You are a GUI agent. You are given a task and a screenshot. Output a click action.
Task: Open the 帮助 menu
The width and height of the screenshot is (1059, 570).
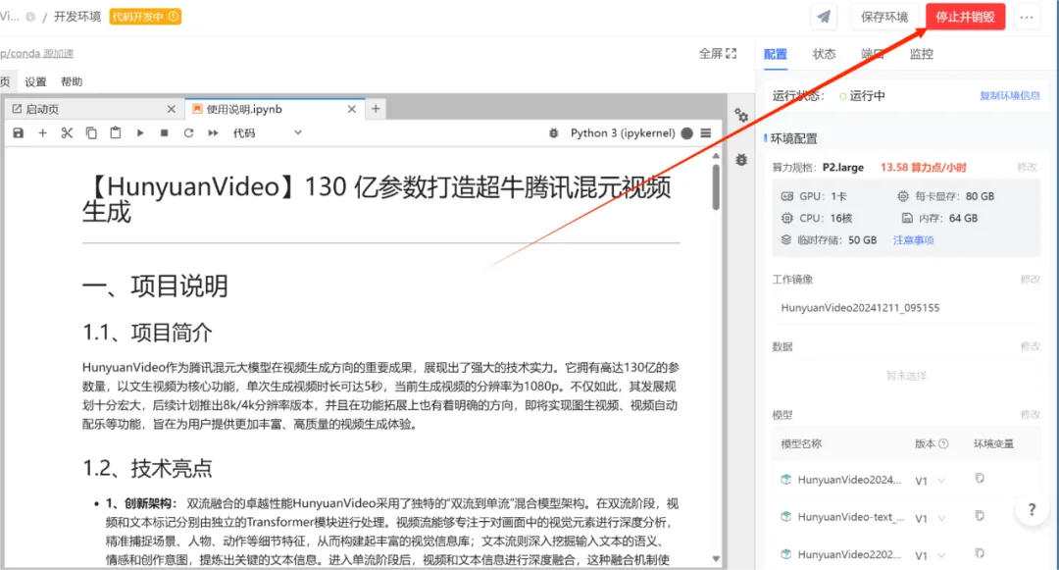[72, 81]
